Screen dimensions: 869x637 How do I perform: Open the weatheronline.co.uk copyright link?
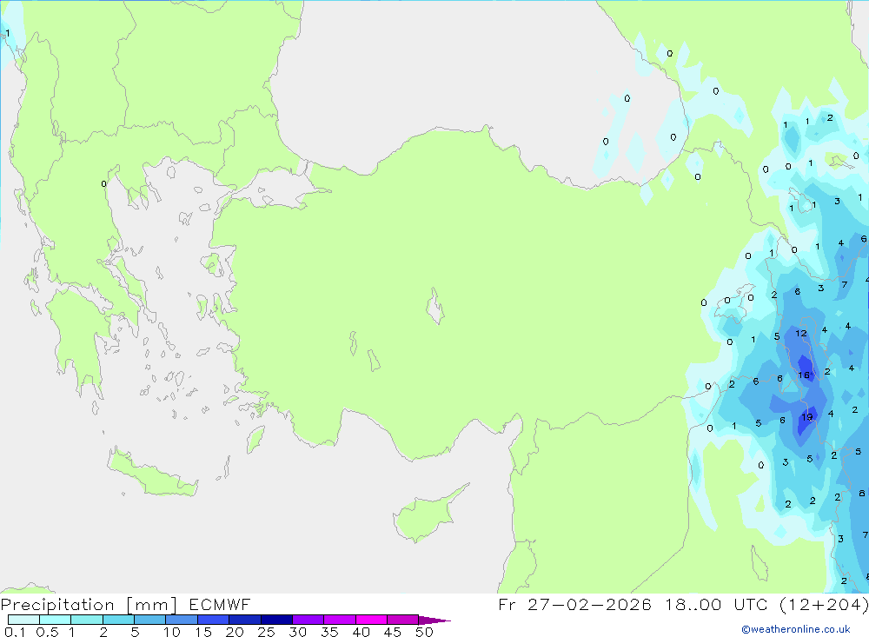[x=796, y=629]
